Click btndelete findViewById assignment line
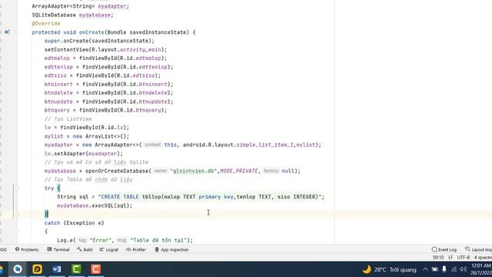 (x=108, y=93)
